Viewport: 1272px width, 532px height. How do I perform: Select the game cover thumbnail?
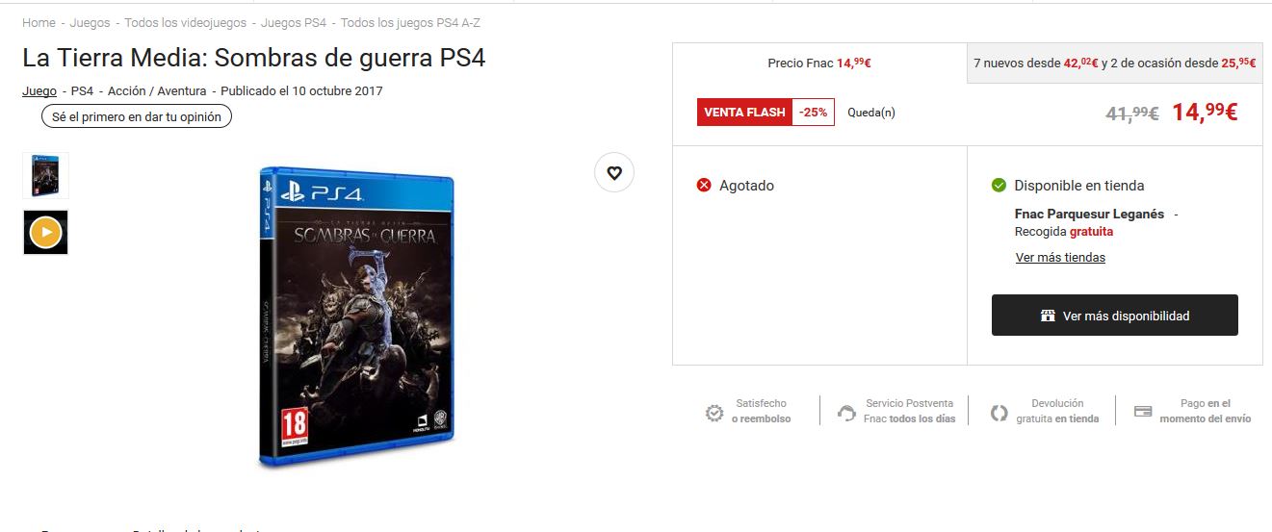pyautogui.click(x=45, y=175)
